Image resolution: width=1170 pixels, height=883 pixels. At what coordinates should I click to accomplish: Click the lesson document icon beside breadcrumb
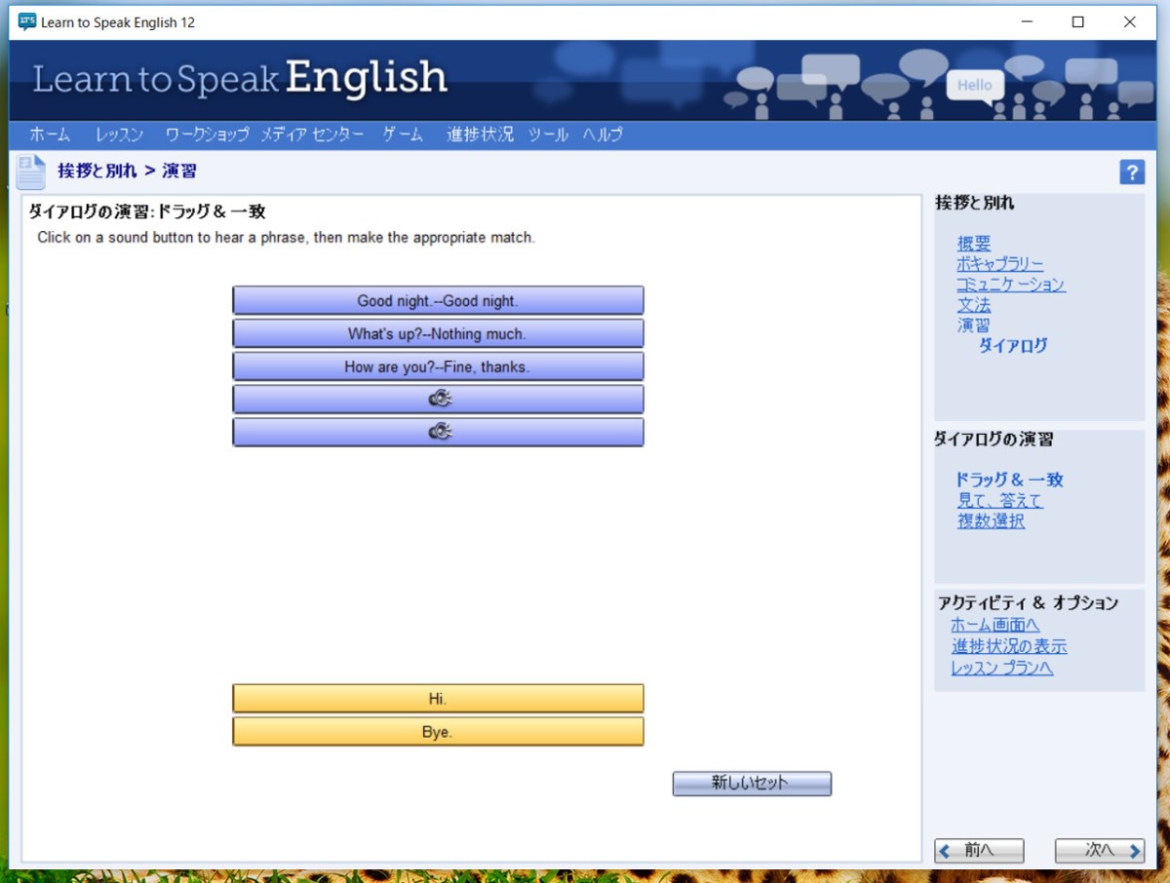[x=30, y=173]
